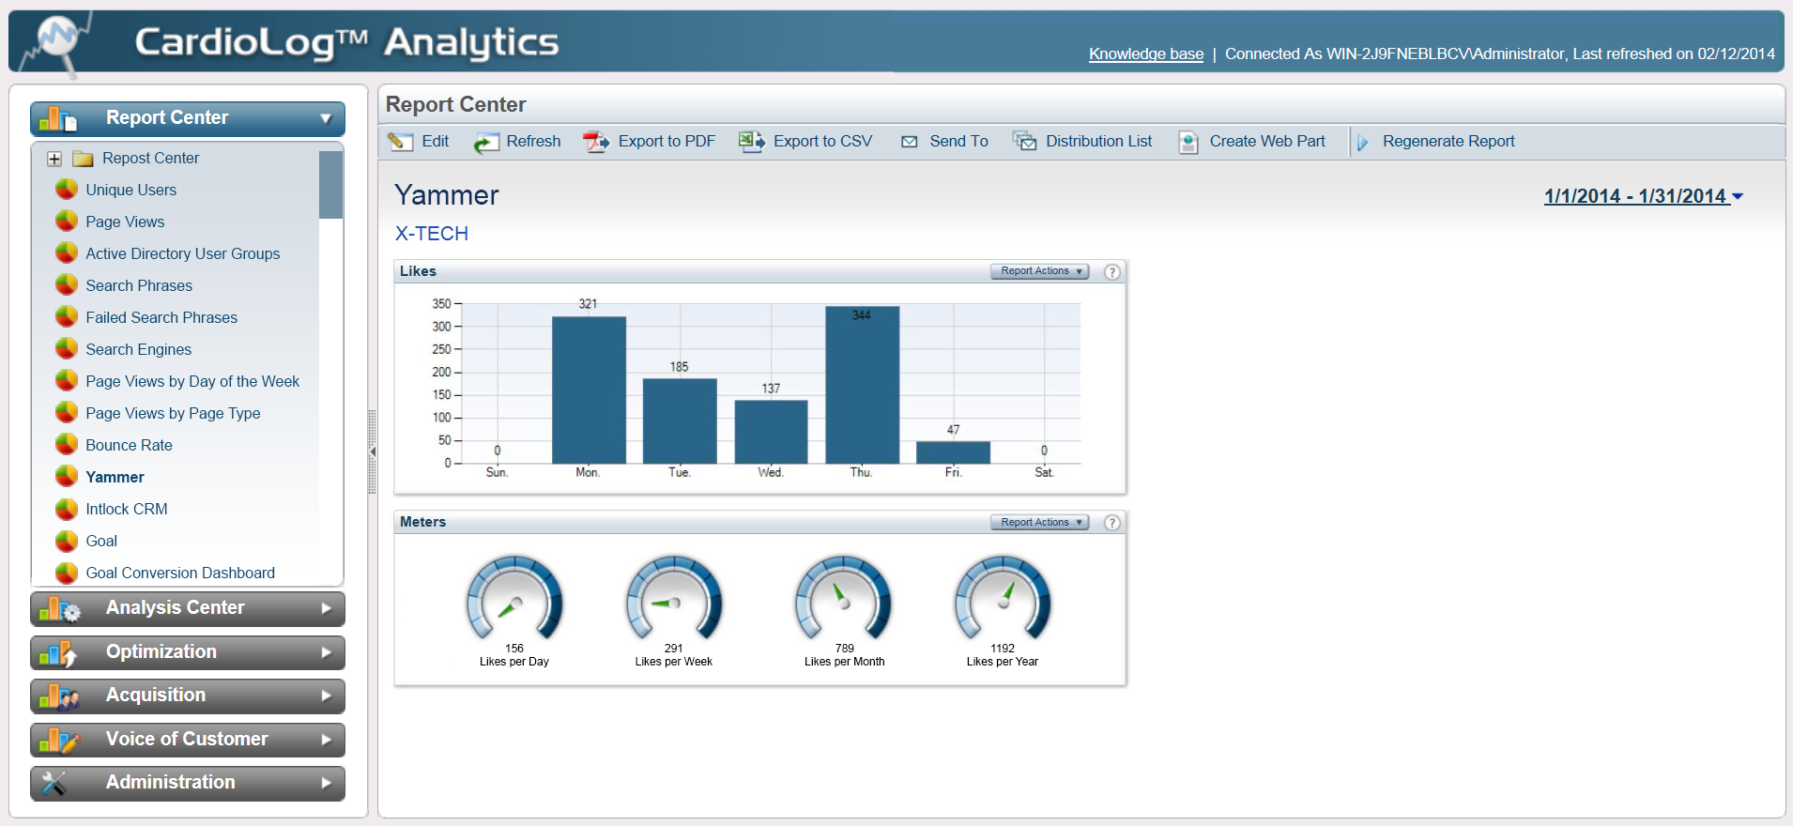Open the Analysis Center accordion tab
The height and width of the screenshot is (826, 1793).
tap(188, 608)
